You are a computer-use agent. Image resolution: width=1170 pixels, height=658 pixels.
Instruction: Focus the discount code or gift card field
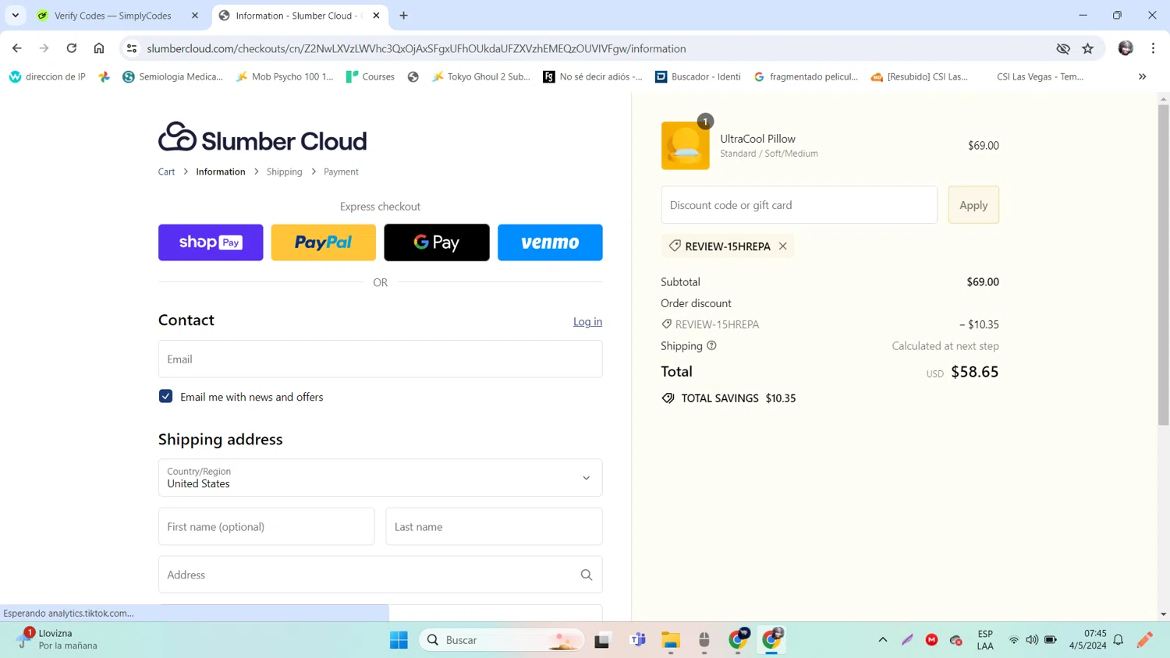click(799, 205)
